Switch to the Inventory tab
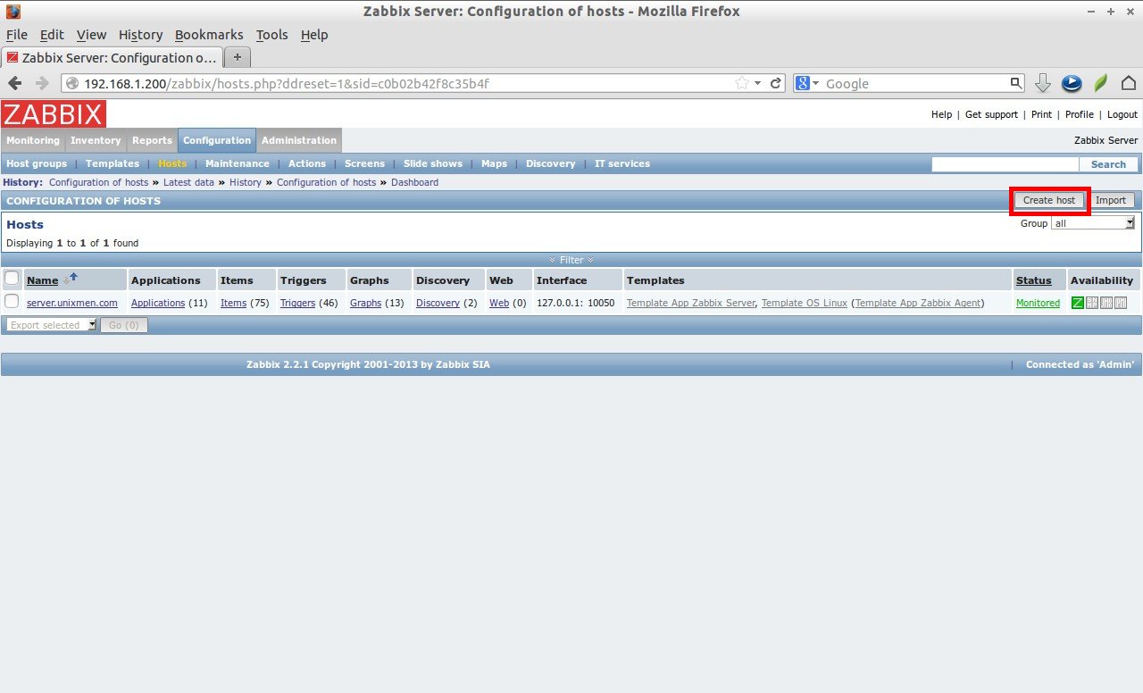Screen dimensions: 1143x693 click(96, 140)
